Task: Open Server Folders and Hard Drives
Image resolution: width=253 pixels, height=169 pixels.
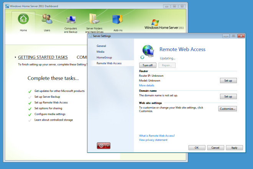Action: tap(94, 23)
